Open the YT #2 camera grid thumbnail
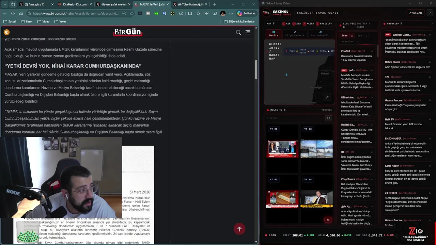The width and height of the screenshot is (436, 245). click(316, 149)
